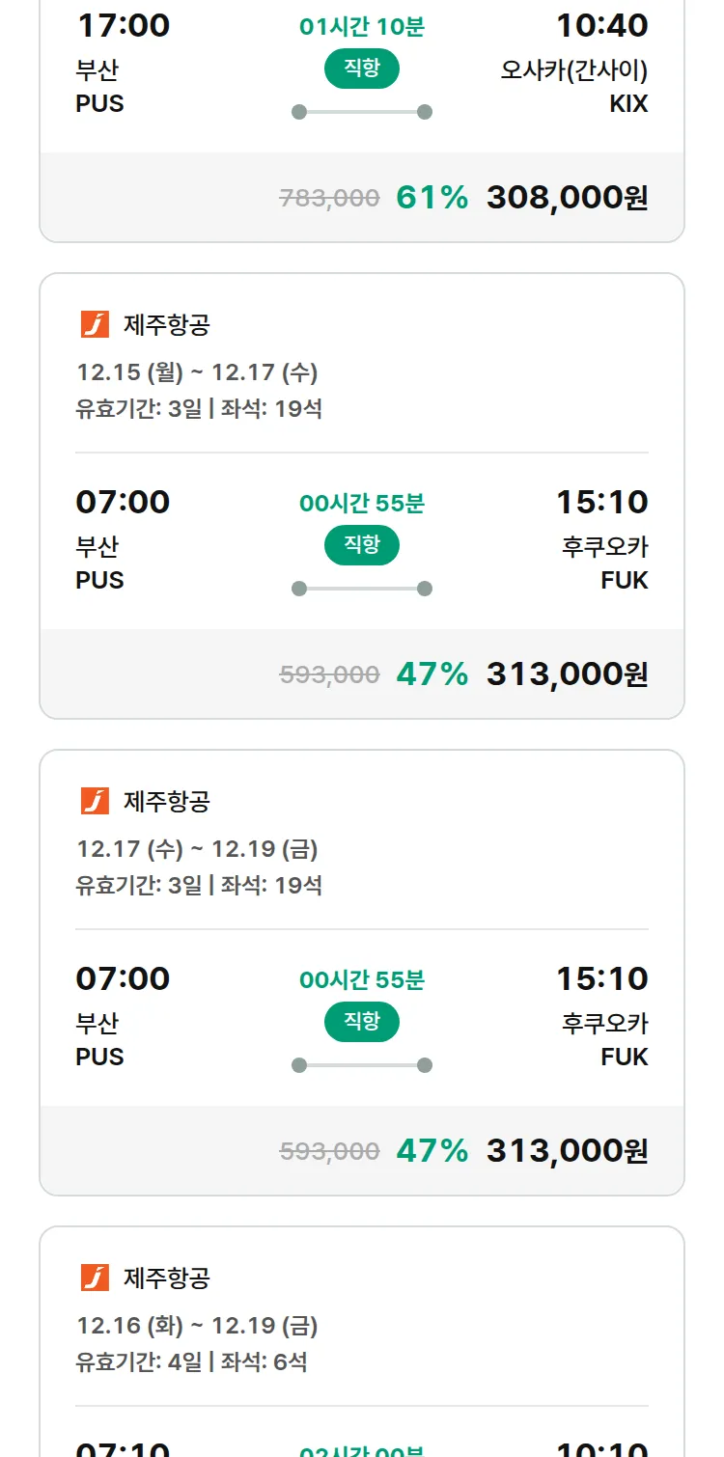The image size is (724, 1457).
Task: Open the 12.15 (월) ~ 12.17 (수) date range
Action: [197, 372]
